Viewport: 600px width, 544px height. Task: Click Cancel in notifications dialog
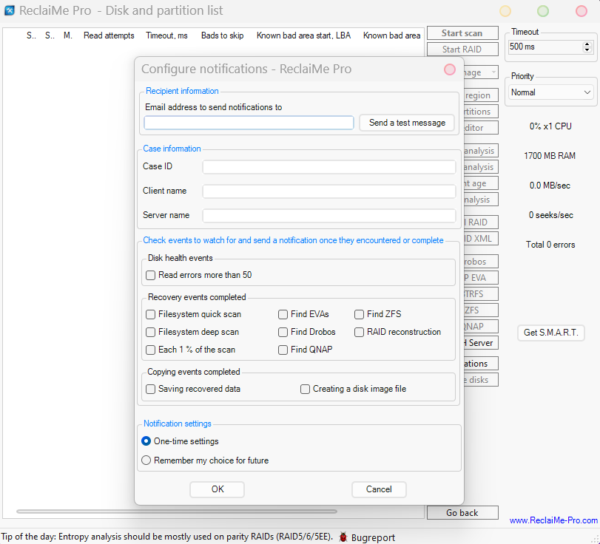(379, 489)
